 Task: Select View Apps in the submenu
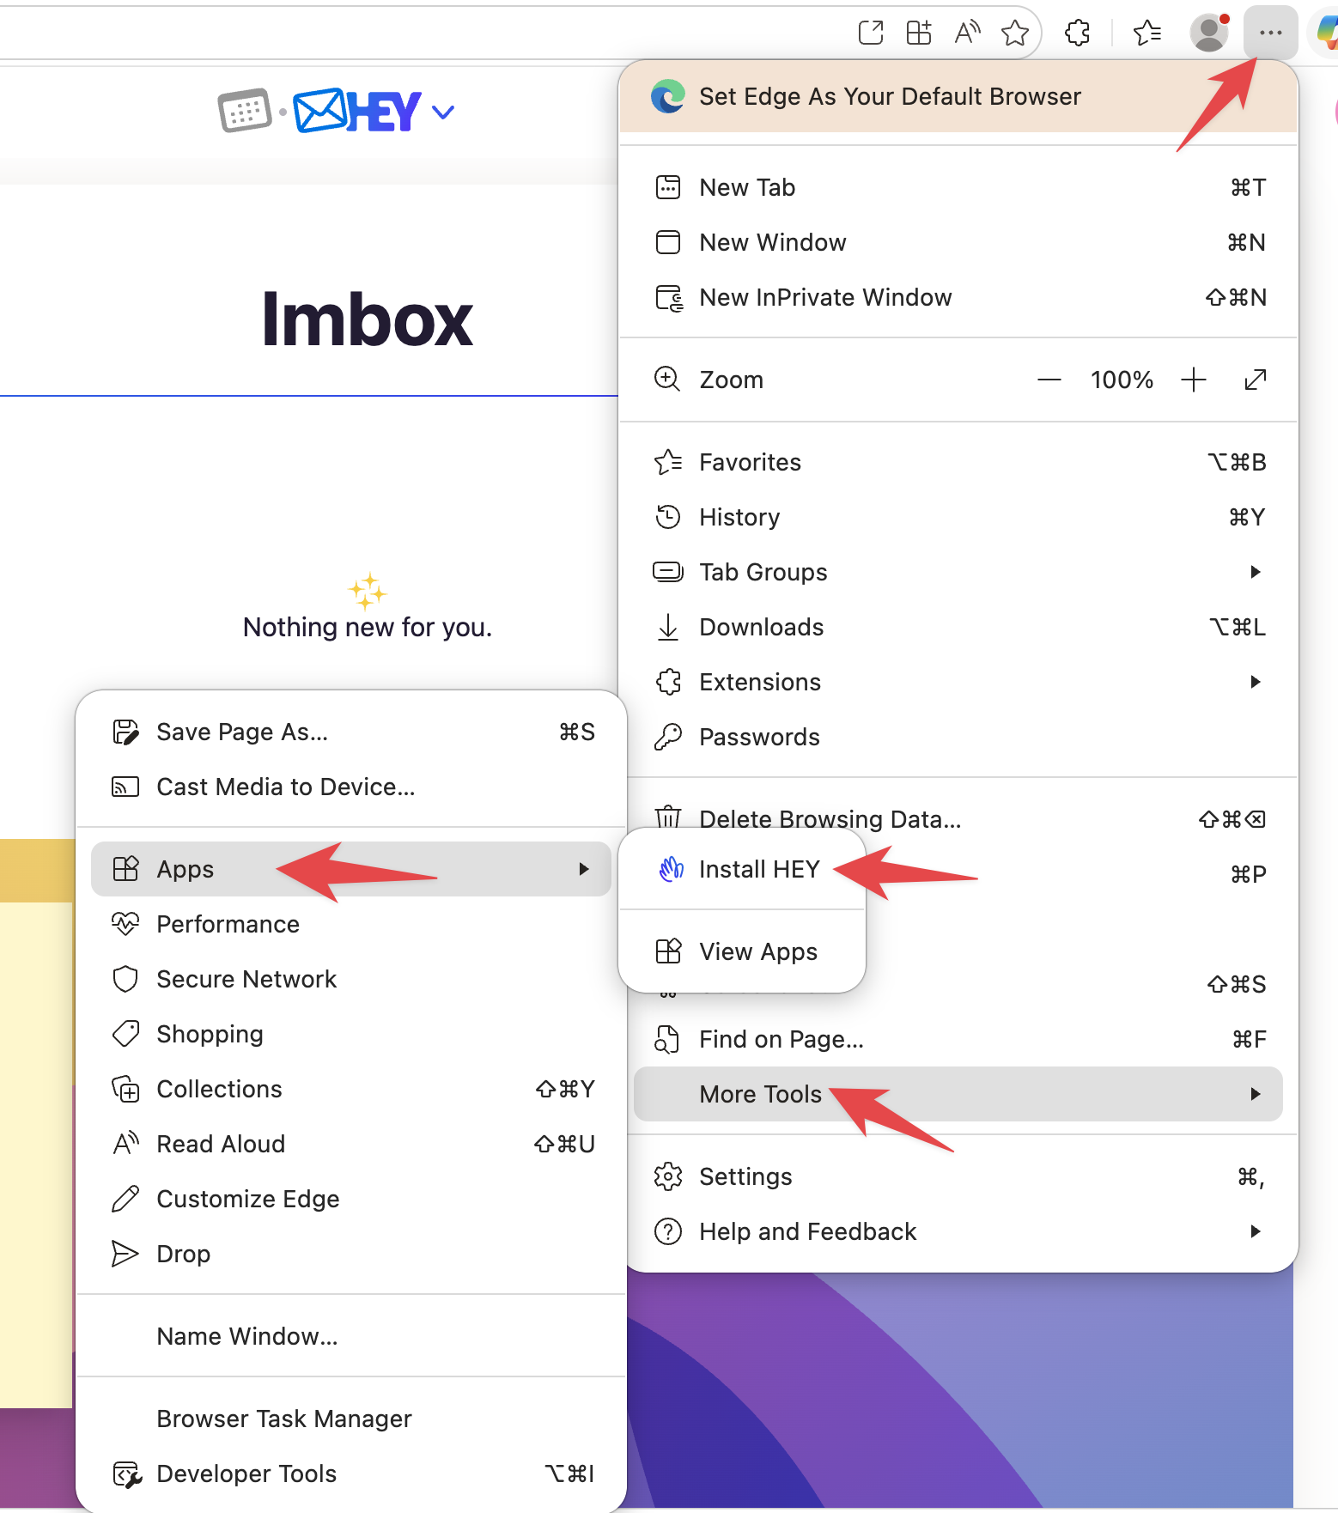pos(742,951)
